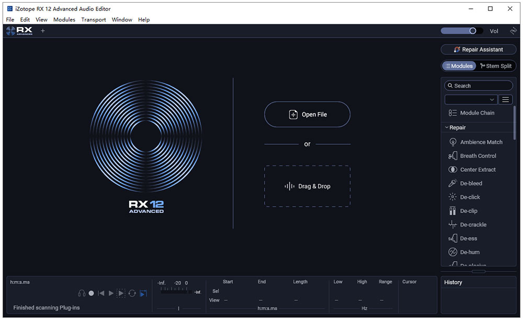Image resolution: width=523 pixels, height=319 pixels.
Task: Click the High frequency label
Action: [362, 282]
